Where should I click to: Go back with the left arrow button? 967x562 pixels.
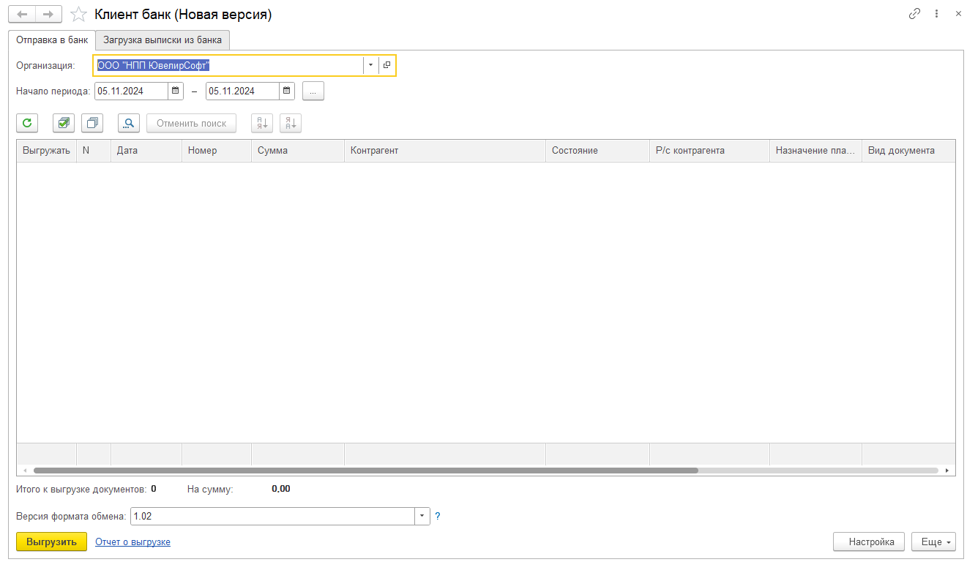tap(22, 14)
